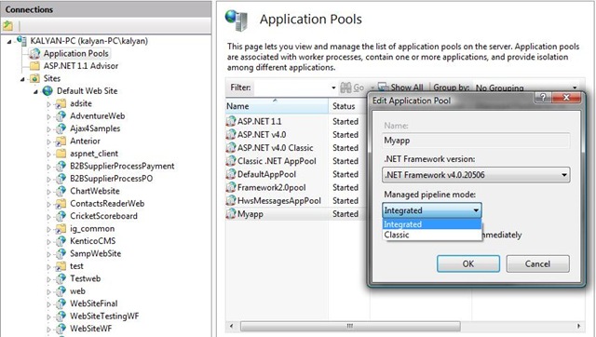Click the Sites folder icon
Screen dimensions: 596x337
pos(34,78)
